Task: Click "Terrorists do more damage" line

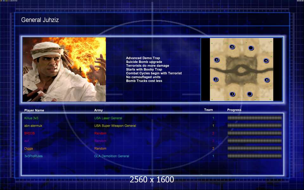Action: [148, 66]
